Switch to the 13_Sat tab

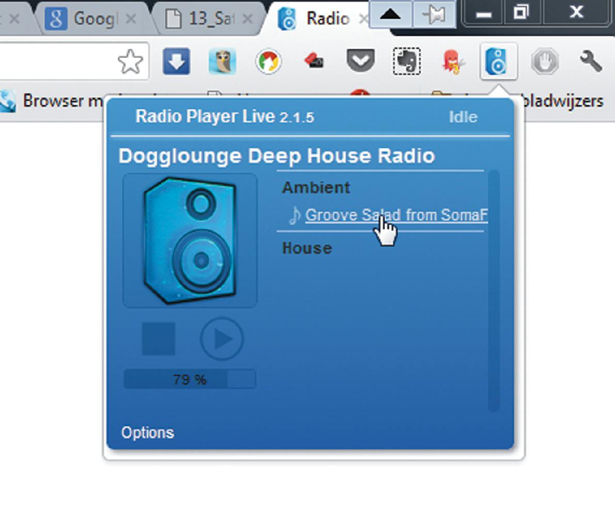209,19
